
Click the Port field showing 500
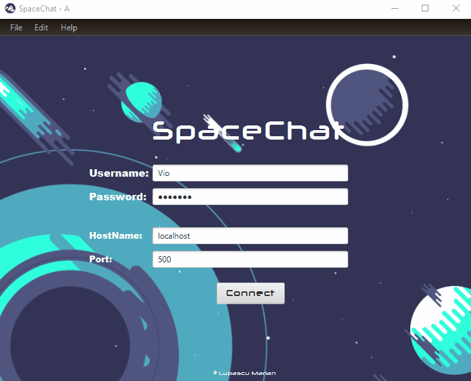tap(250, 259)
